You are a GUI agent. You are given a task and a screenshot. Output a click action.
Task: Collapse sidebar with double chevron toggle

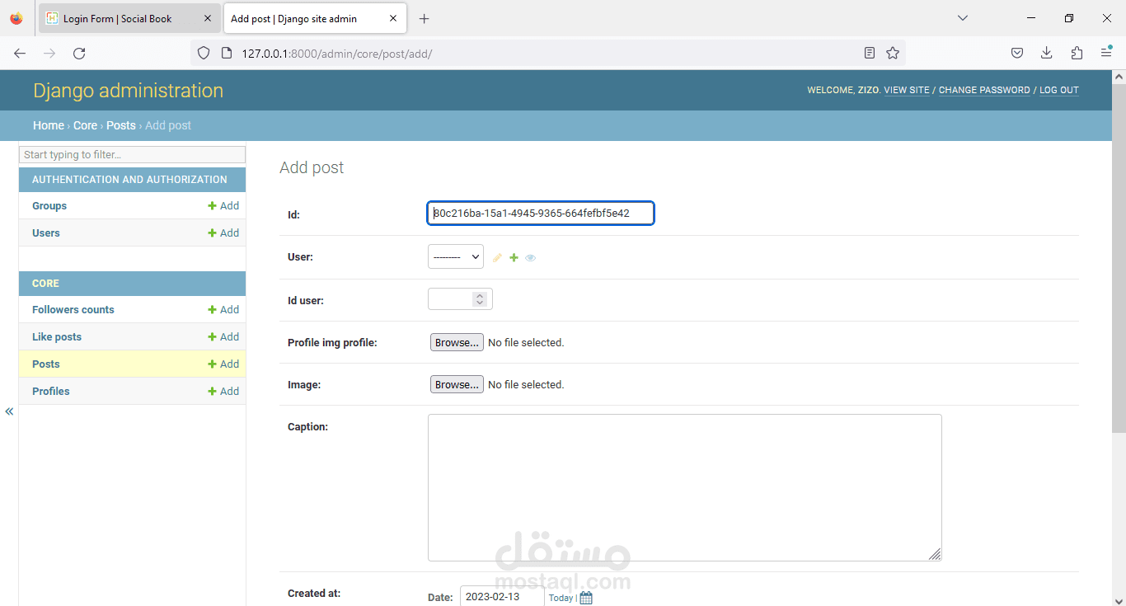click(x=9, y=411)
